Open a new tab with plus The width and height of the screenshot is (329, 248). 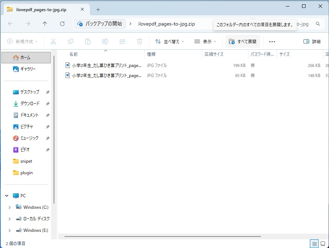pos(98,9)
